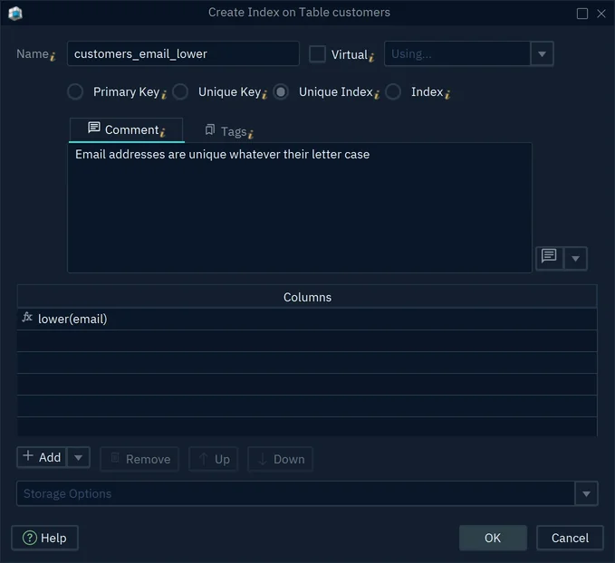
Task: Click the Add column button
Action: pos(42,457)
